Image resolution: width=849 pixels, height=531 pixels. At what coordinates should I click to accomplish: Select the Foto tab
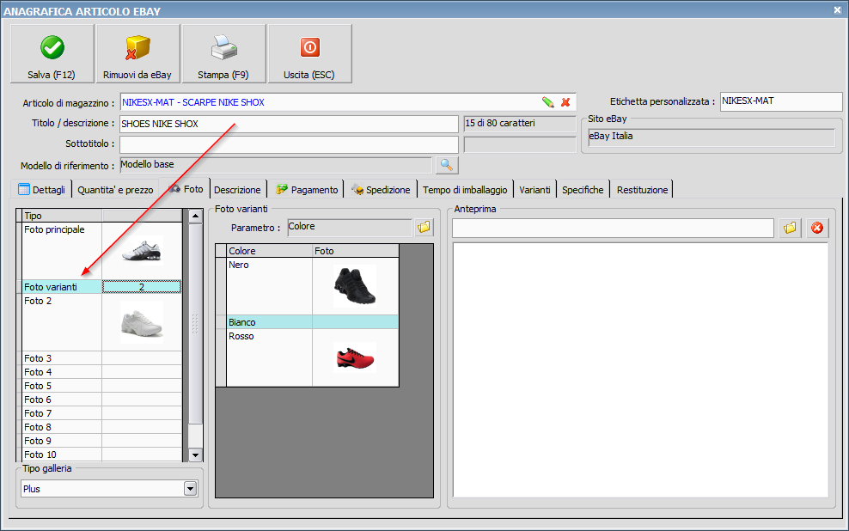[186, 188]
